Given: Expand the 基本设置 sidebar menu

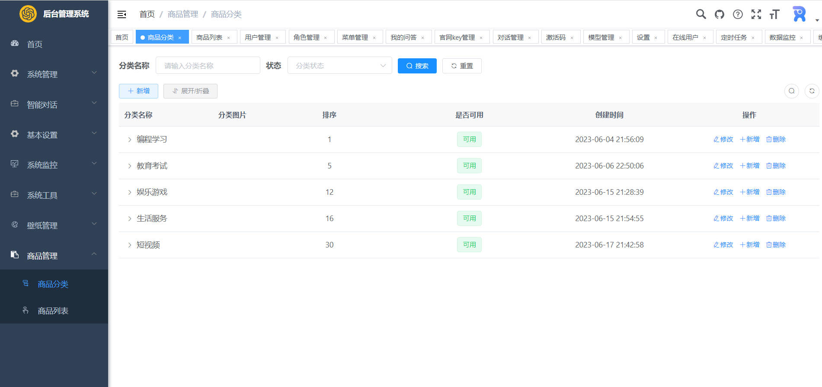Looking at the screenshot, I should click(x=54, y=135).
